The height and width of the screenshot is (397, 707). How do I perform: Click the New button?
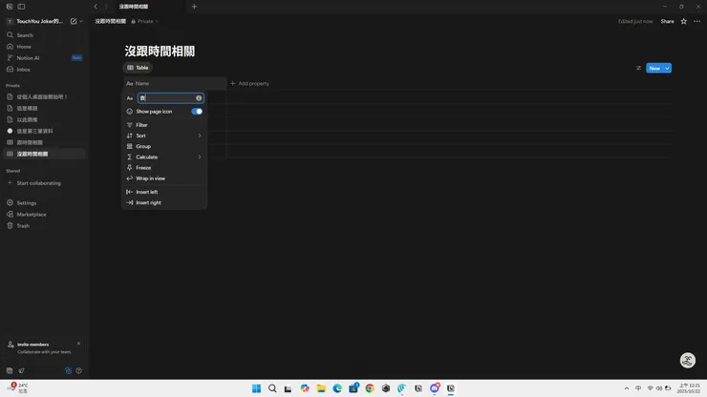(654, 68)
